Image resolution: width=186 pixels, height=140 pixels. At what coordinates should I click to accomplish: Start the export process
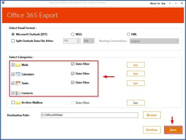pyautogui.click(x=173, y=130)
